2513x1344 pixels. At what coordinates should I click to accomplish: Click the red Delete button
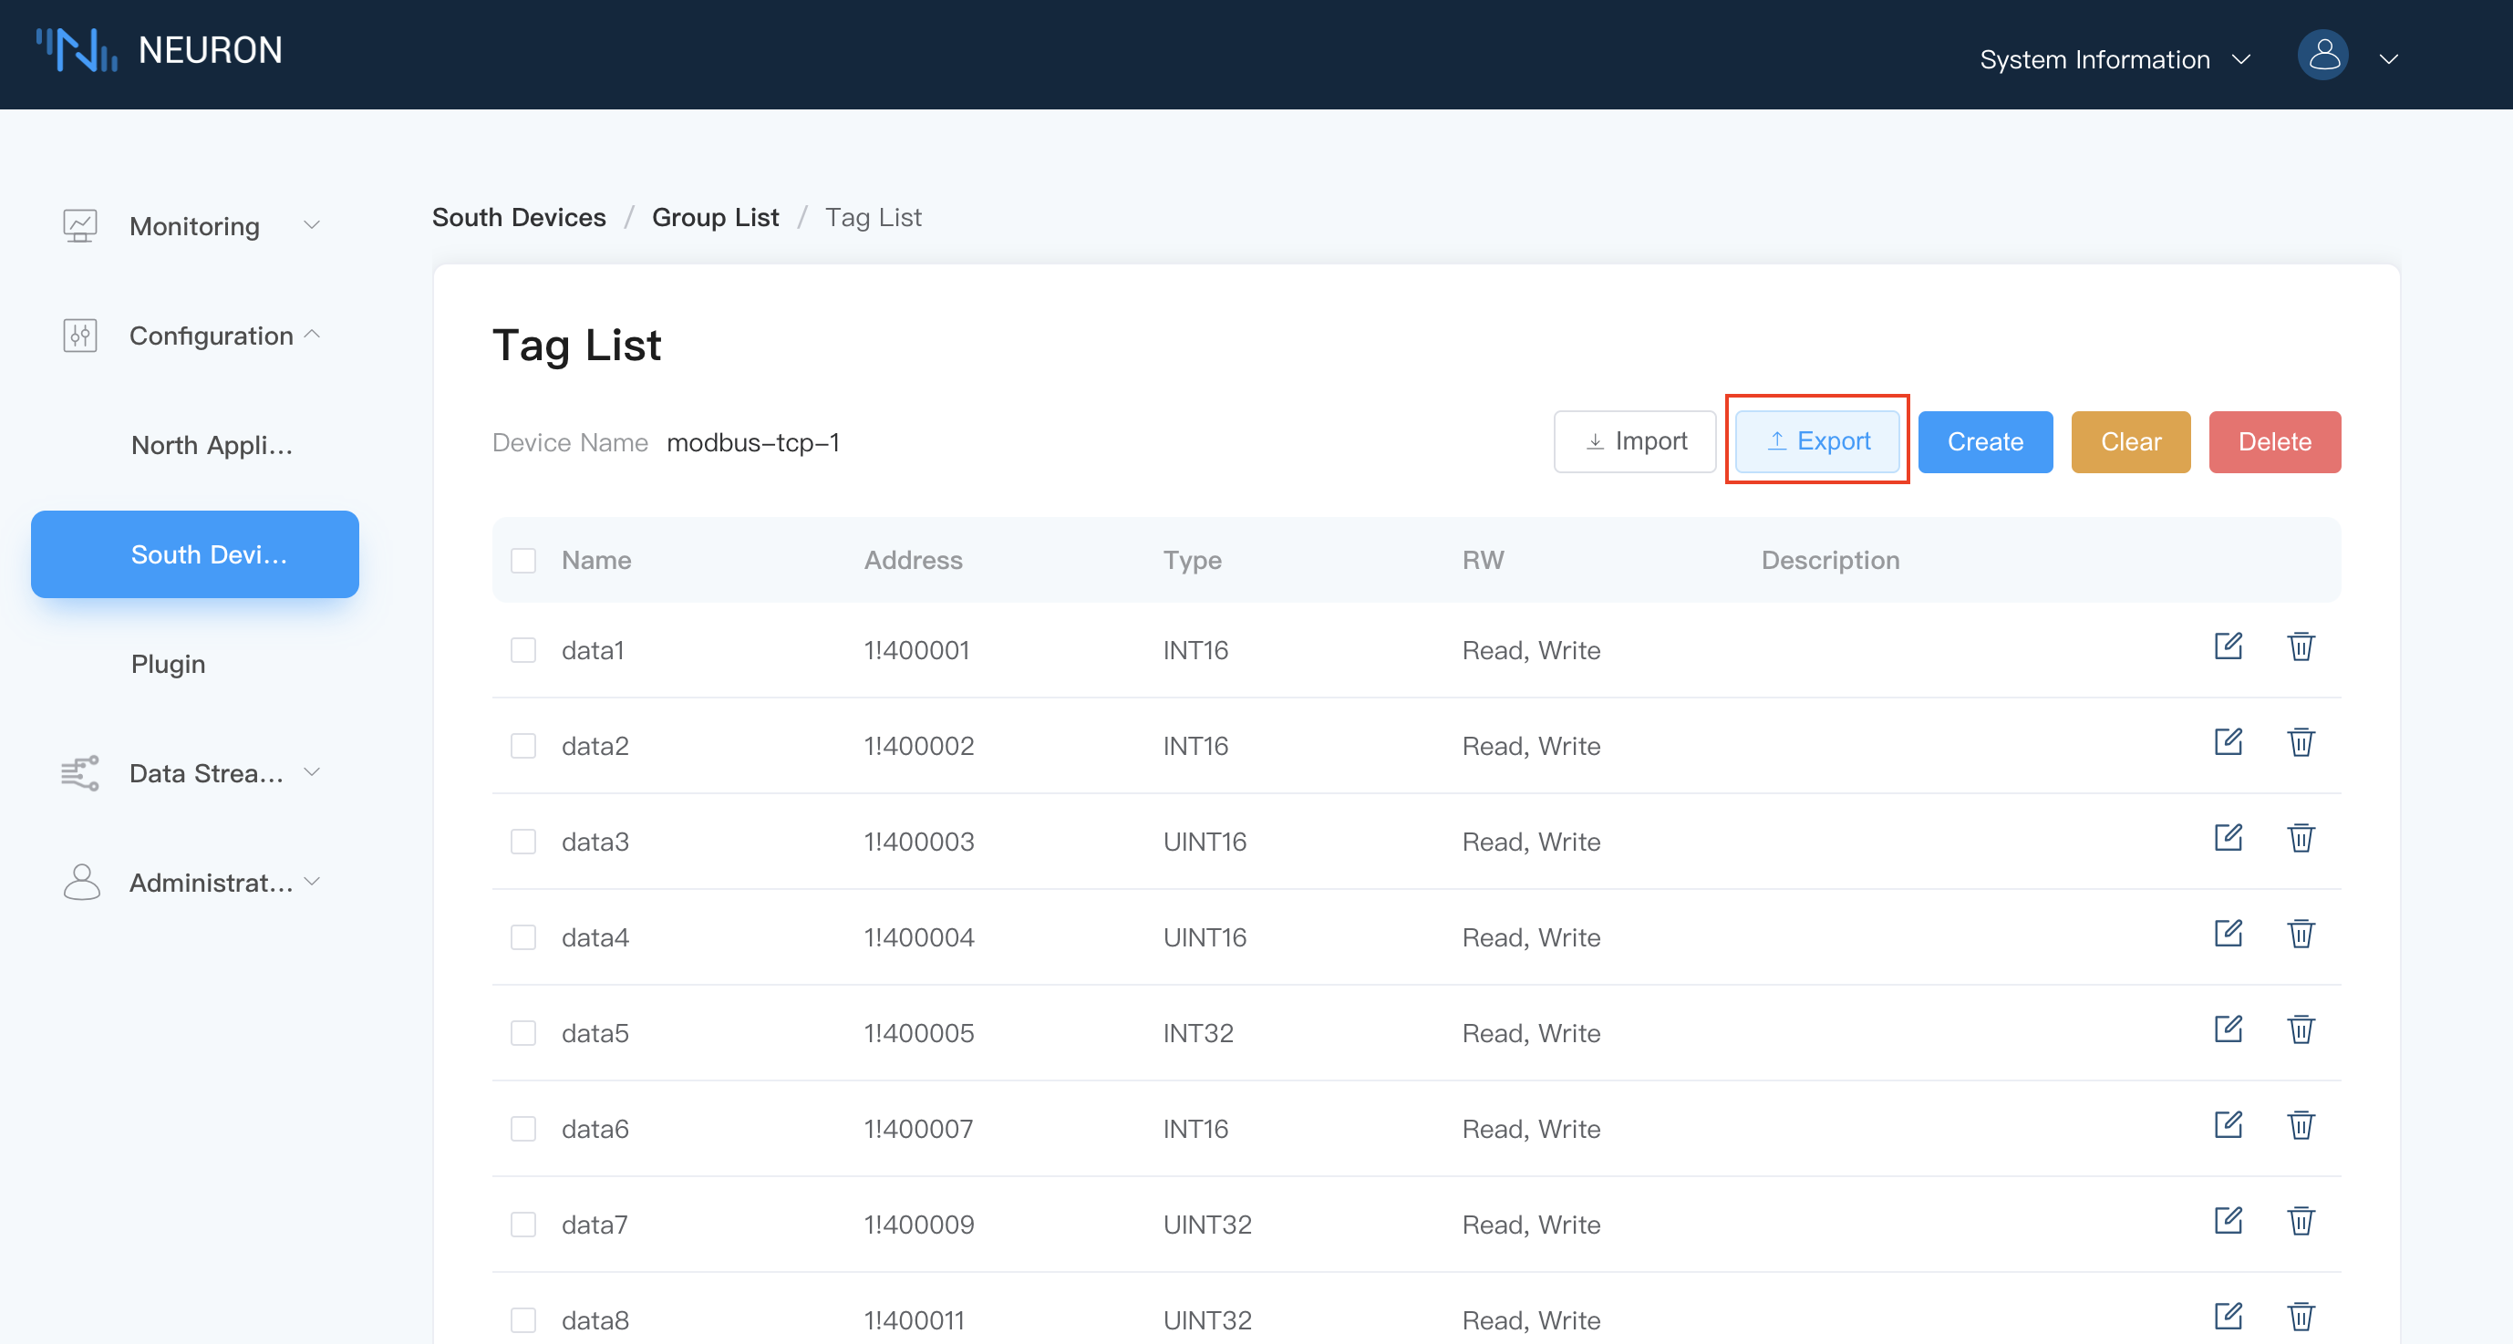coord(2274,442)
